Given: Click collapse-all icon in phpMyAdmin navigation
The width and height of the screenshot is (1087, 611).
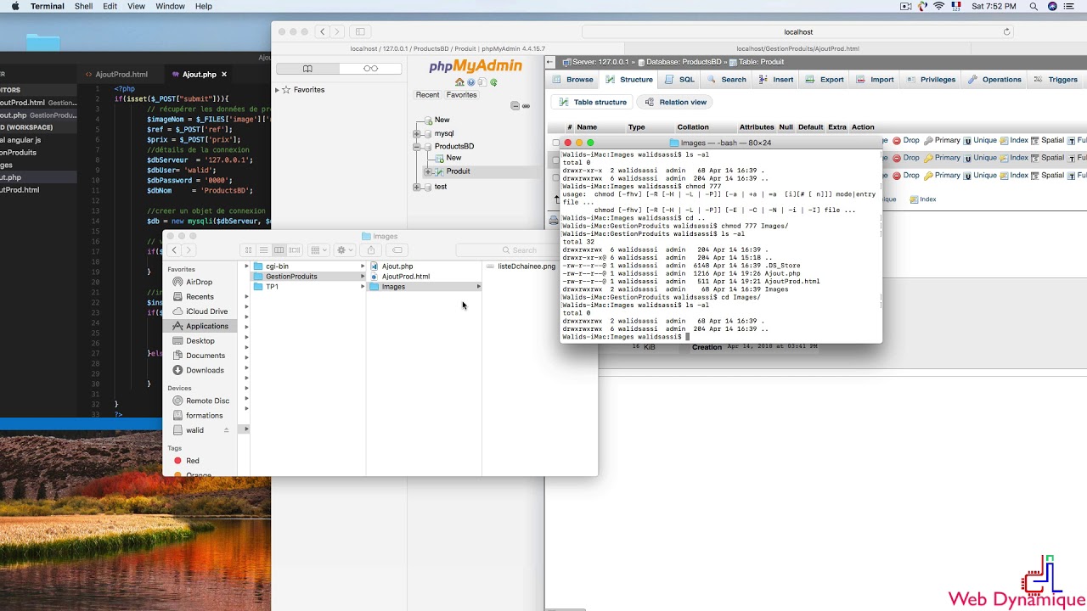Looking at the screenshot, I should (x=515, y=106).
